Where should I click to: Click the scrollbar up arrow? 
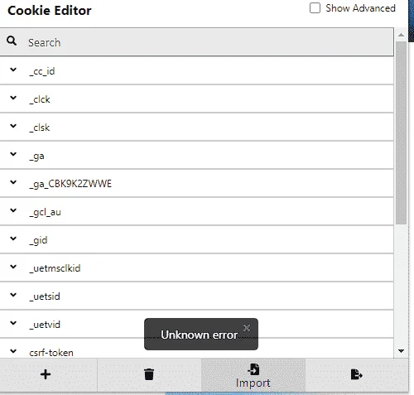point(402,35)
